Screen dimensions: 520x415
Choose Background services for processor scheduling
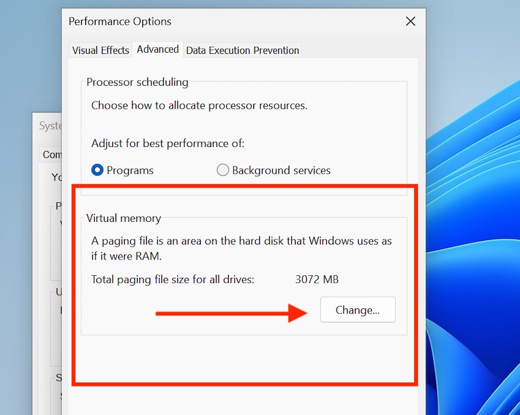click(223, 170)
